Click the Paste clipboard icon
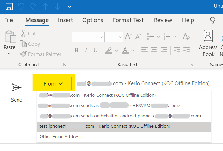The height and width of the screenshot is (151, 223). point(10,36)
